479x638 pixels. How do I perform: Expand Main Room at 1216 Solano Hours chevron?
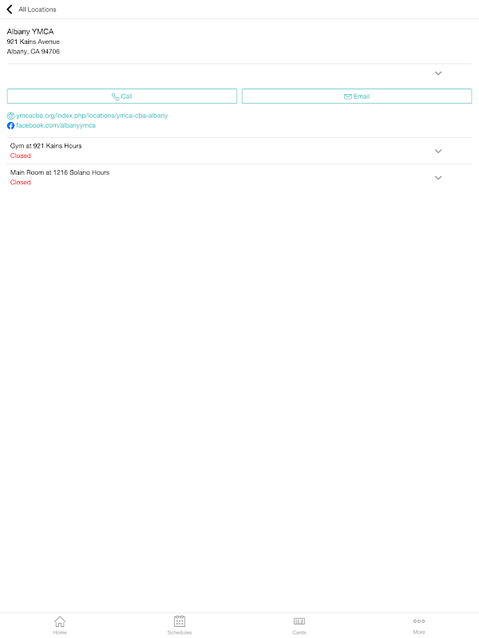438,178
